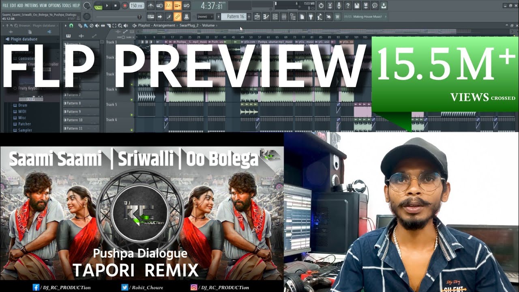The image size is (519, 292).
Task: Select the playlist paint brush tool
Action: point(86,26)
